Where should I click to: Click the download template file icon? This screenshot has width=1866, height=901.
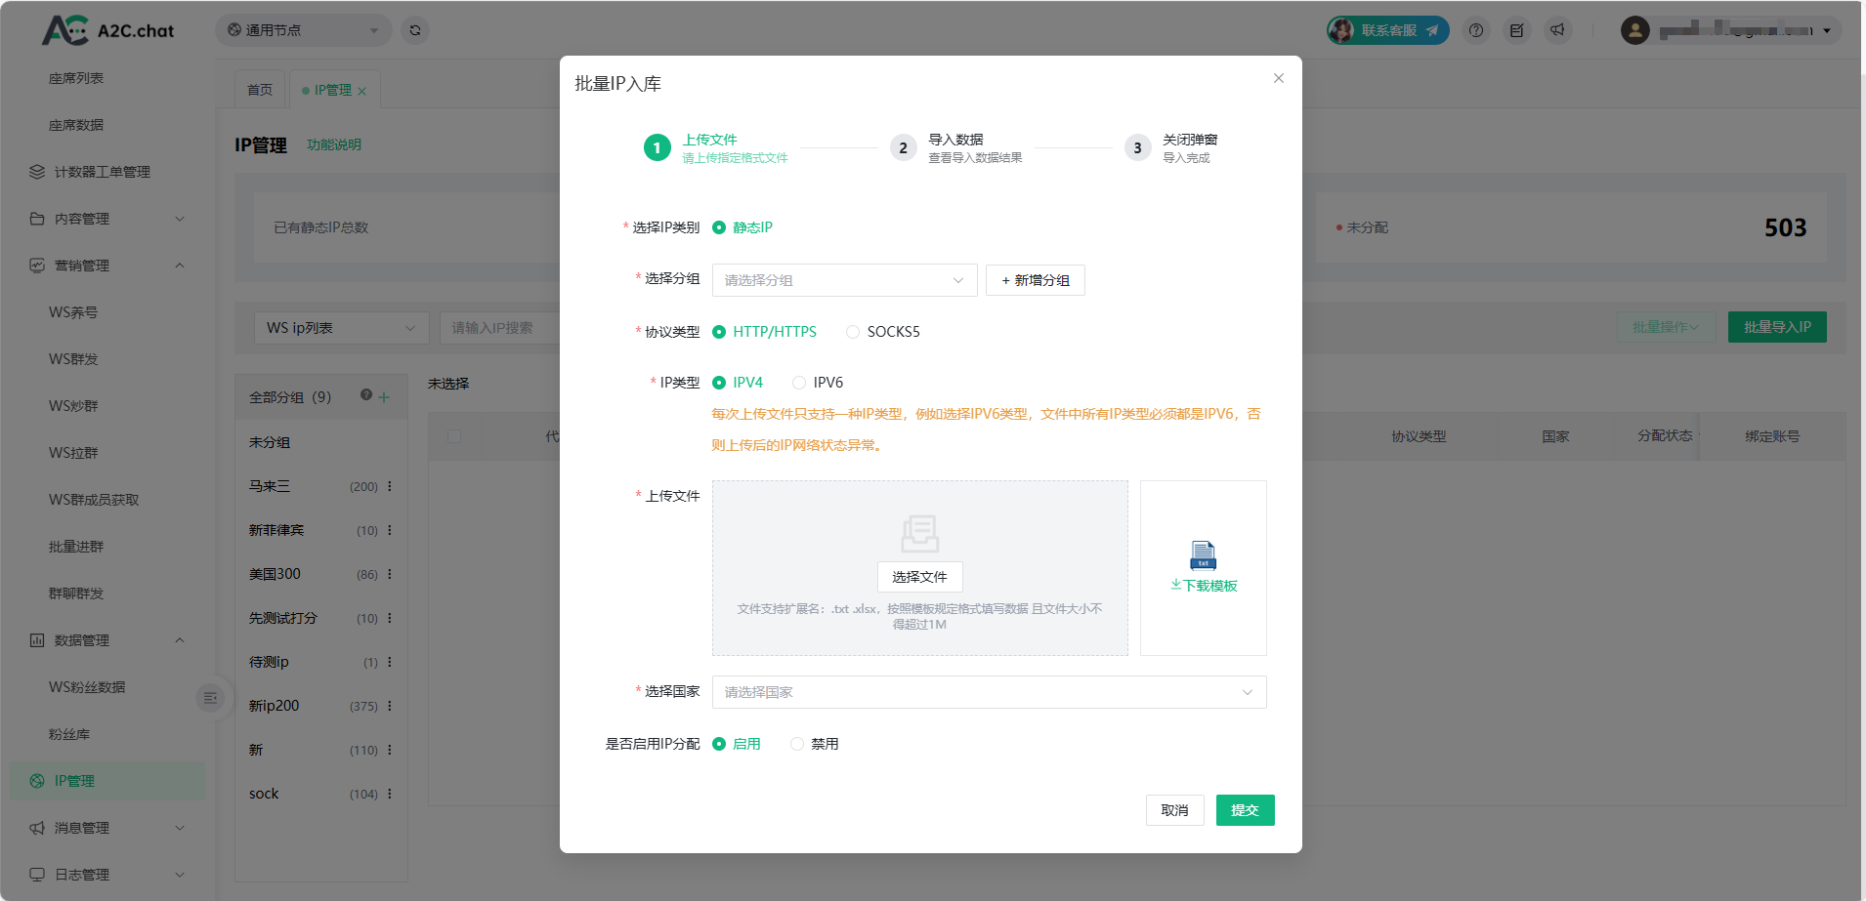click(1203, 555)
